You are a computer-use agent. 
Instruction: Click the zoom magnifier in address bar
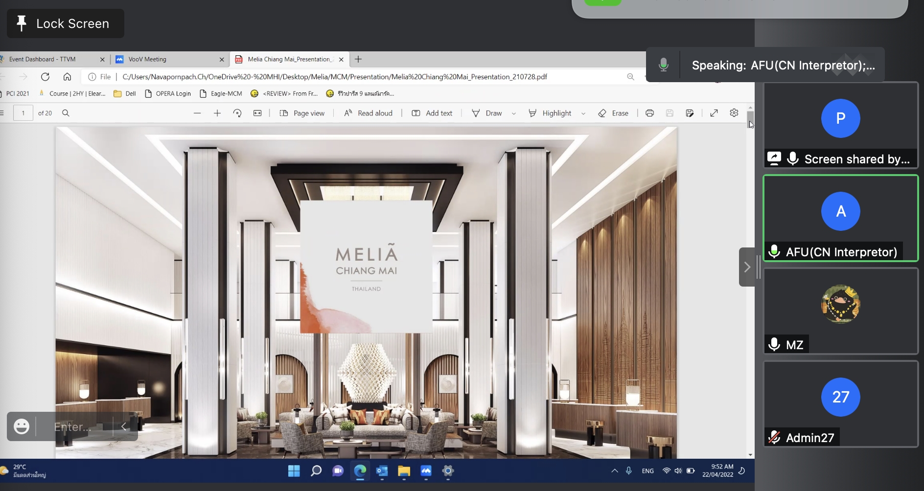tap(630, 77)
